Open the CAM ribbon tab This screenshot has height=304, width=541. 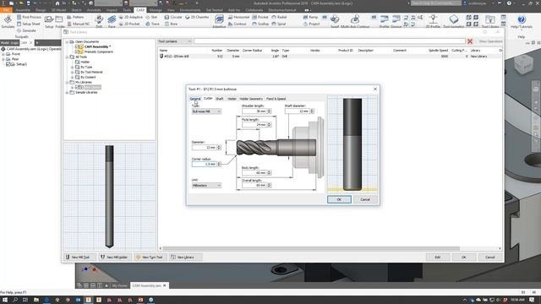(140, 10)
